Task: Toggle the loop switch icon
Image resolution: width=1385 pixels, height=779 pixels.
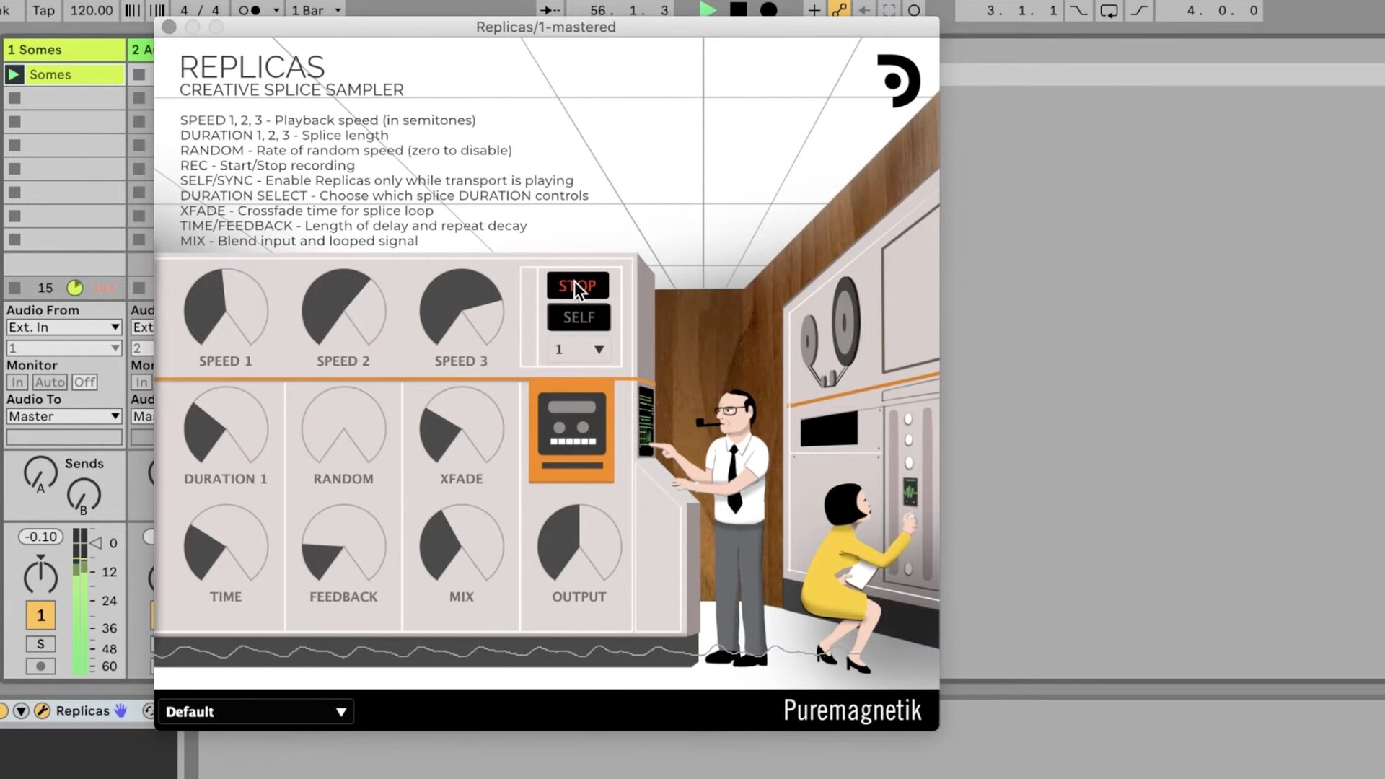Action: pos(1109,10)
